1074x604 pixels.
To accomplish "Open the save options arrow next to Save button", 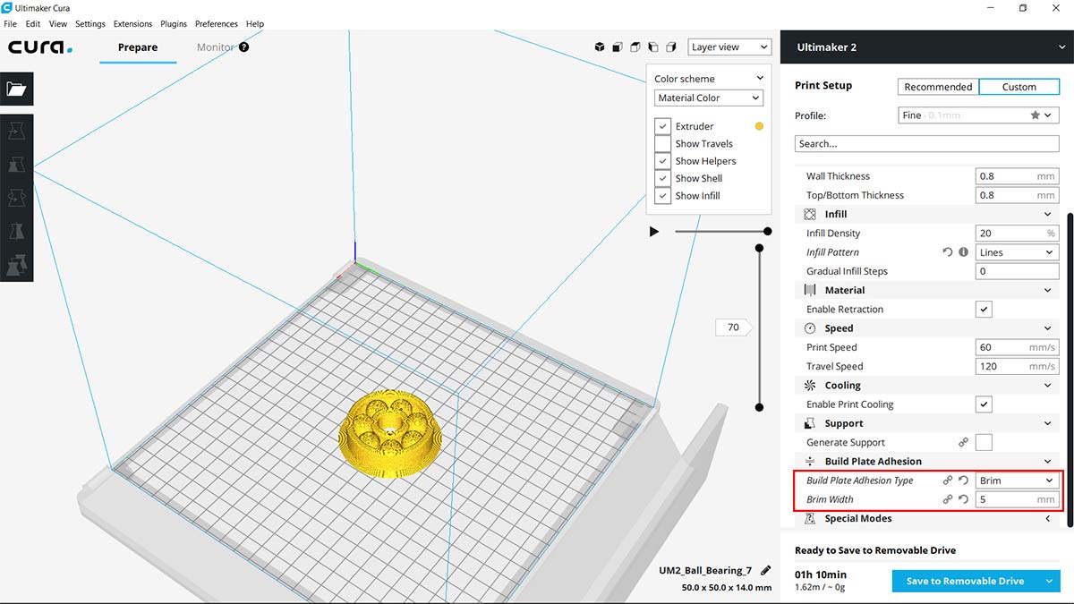I will [x=1048, y=581].
